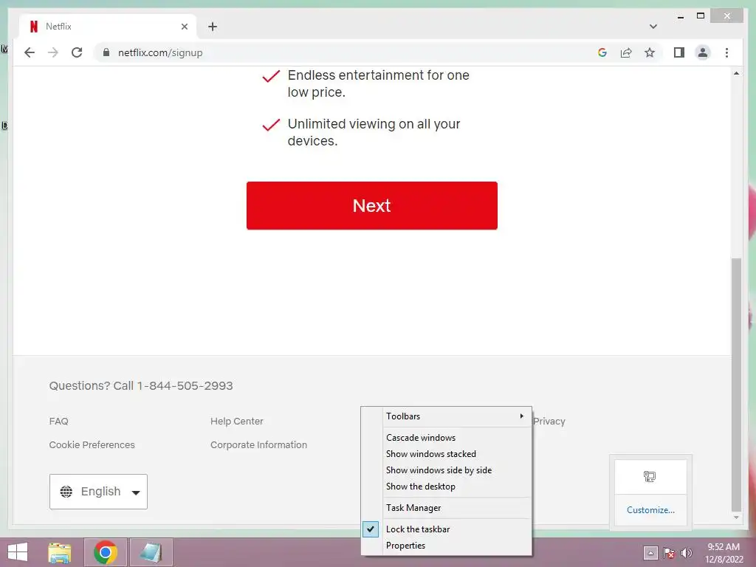Open the Help Center link
This screenshot has width=756, height=567.
click(x=237, y=421)
